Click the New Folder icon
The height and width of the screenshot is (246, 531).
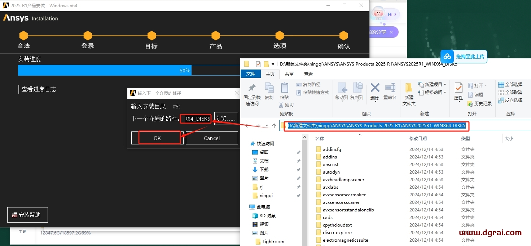(409, 88)
